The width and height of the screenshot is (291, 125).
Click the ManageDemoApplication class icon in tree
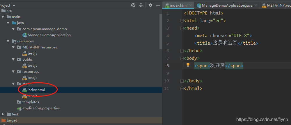pyautogui.click(x=25, y=35)
